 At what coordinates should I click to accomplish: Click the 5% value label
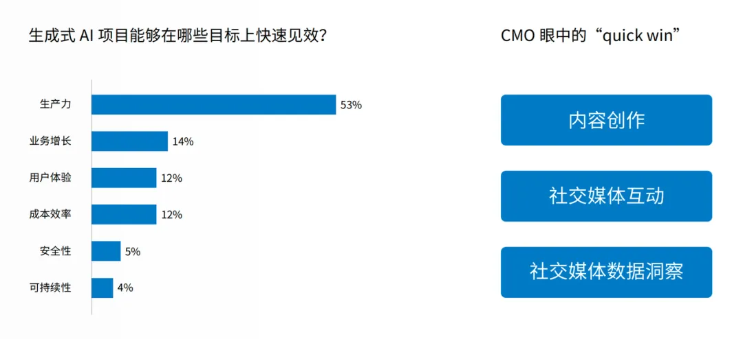[x=133, y=252]
